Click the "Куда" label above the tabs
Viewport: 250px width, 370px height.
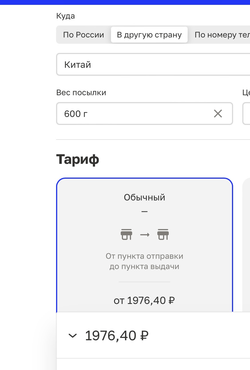click(66, 16)
